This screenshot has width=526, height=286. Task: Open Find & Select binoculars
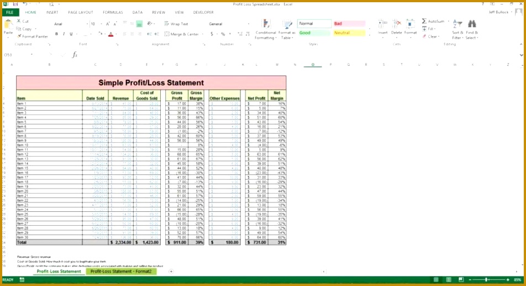pos(472,29)
